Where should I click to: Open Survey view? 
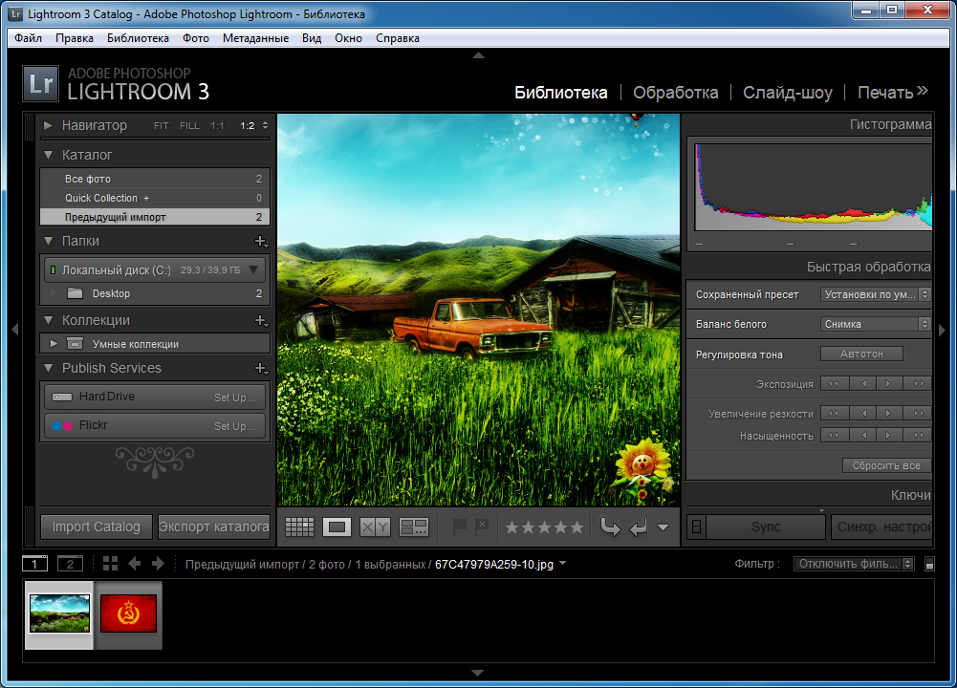(413, 527)
